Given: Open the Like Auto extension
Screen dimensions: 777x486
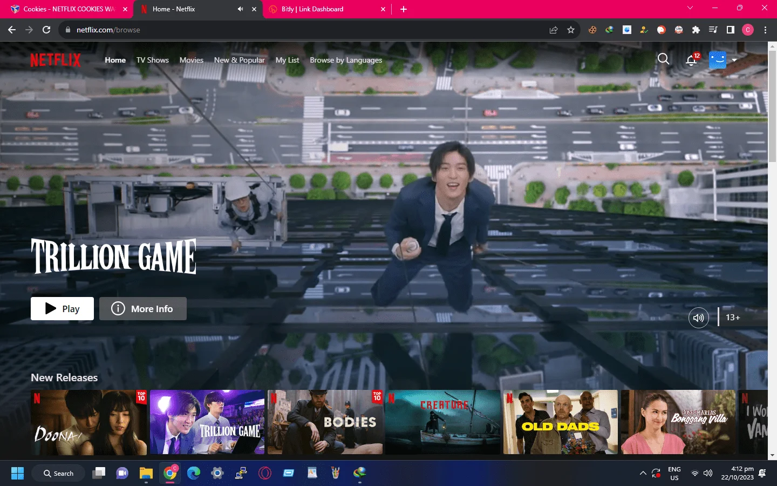Looking at the screenshot, I should [679, 30].
